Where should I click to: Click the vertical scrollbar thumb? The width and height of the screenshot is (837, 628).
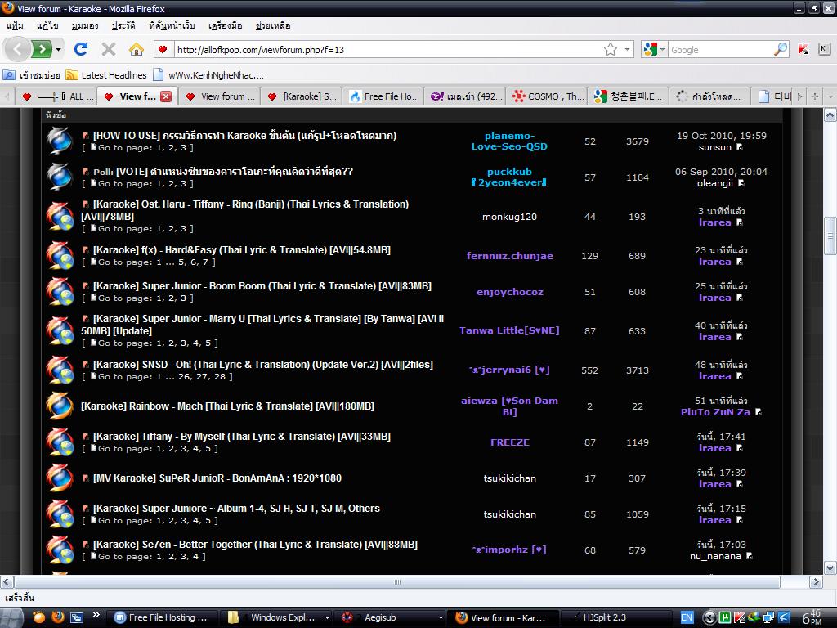[x=830, y=235]
